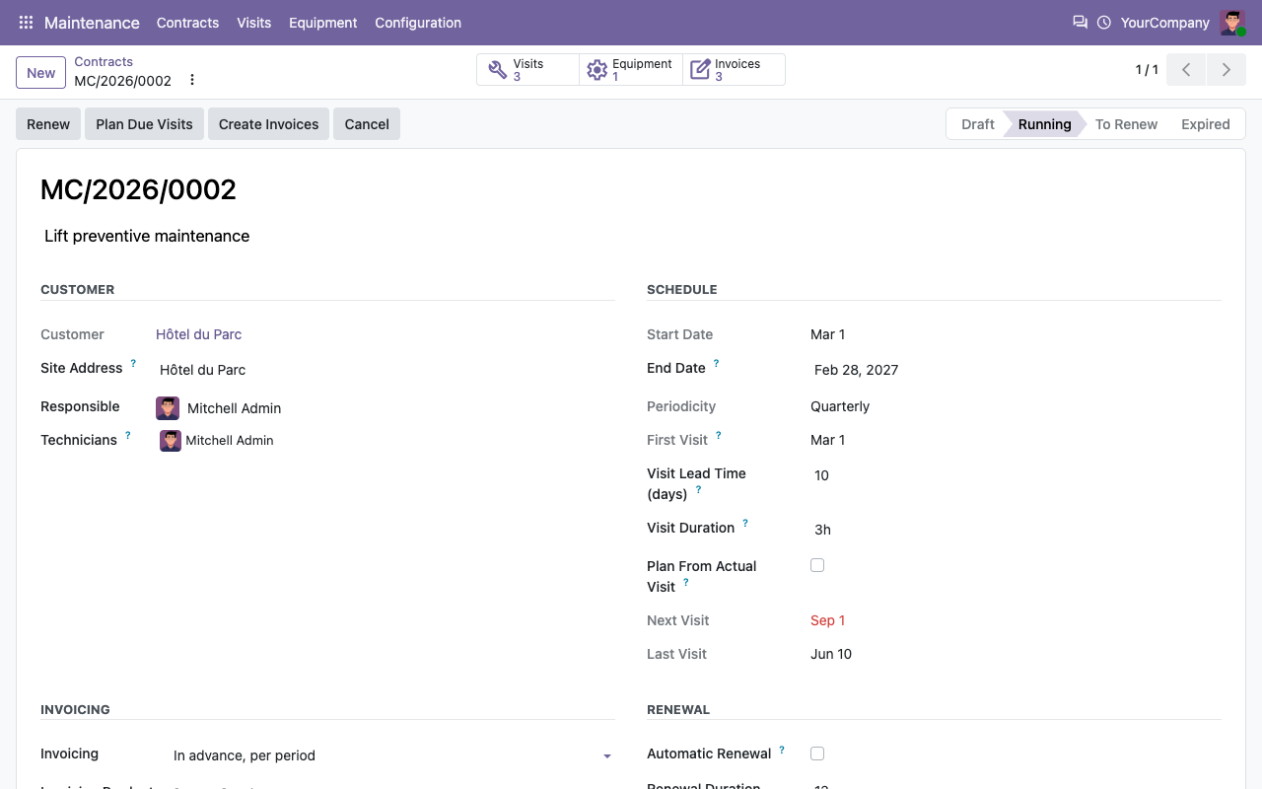Open the Hôtel du Parc customer link
1262x789 pixels.
198,334
